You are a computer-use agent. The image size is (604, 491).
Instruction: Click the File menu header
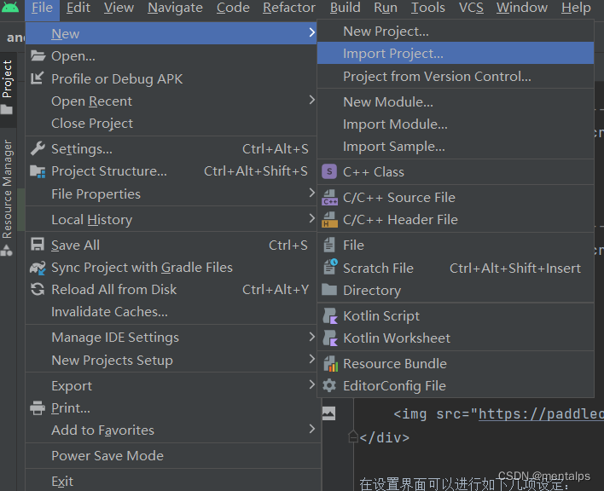pyautogui.click(x=42, y=9)
